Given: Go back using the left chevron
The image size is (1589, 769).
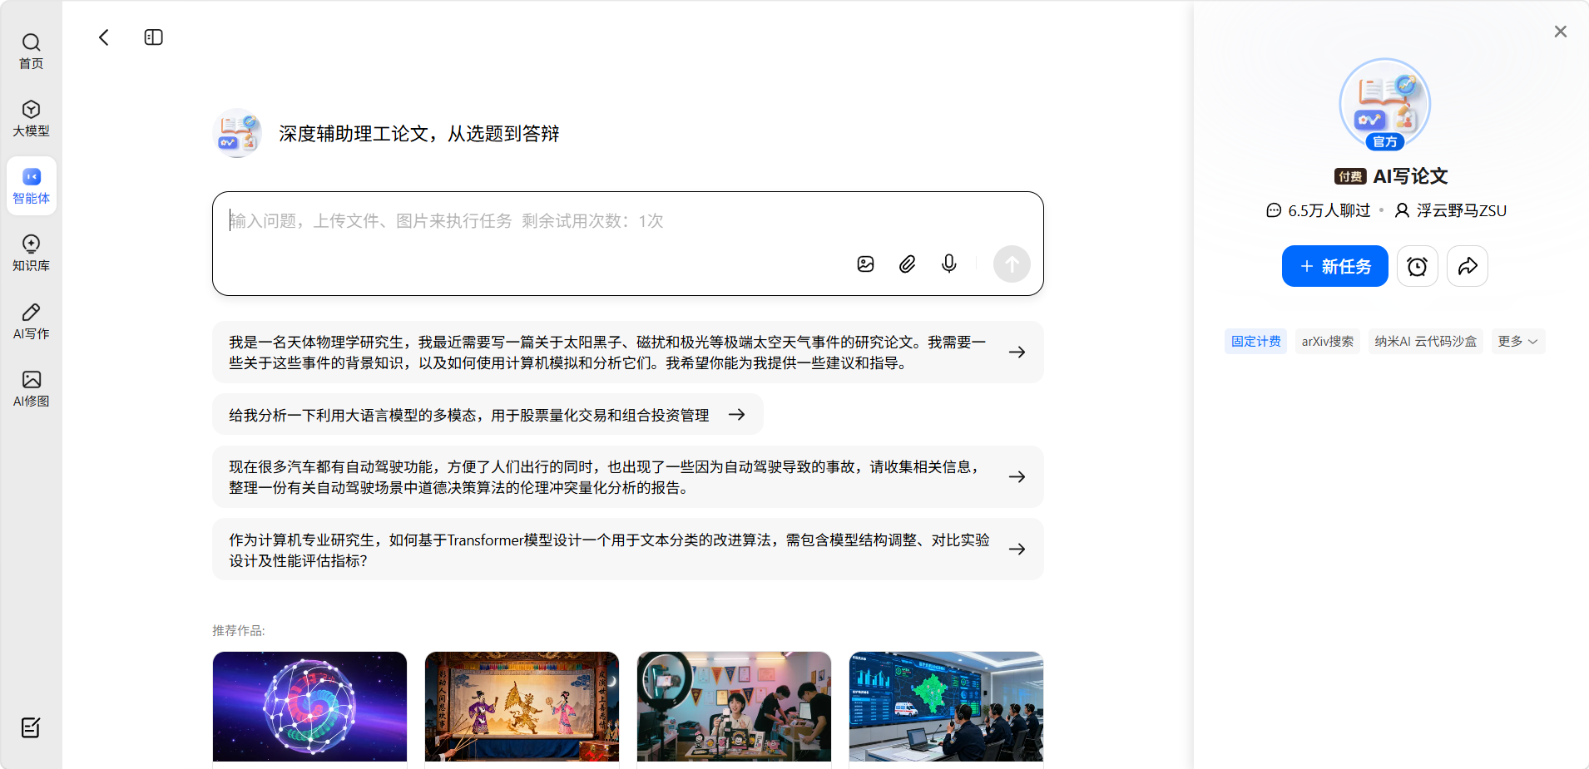Looking at the screenshot, I should 104,37.
